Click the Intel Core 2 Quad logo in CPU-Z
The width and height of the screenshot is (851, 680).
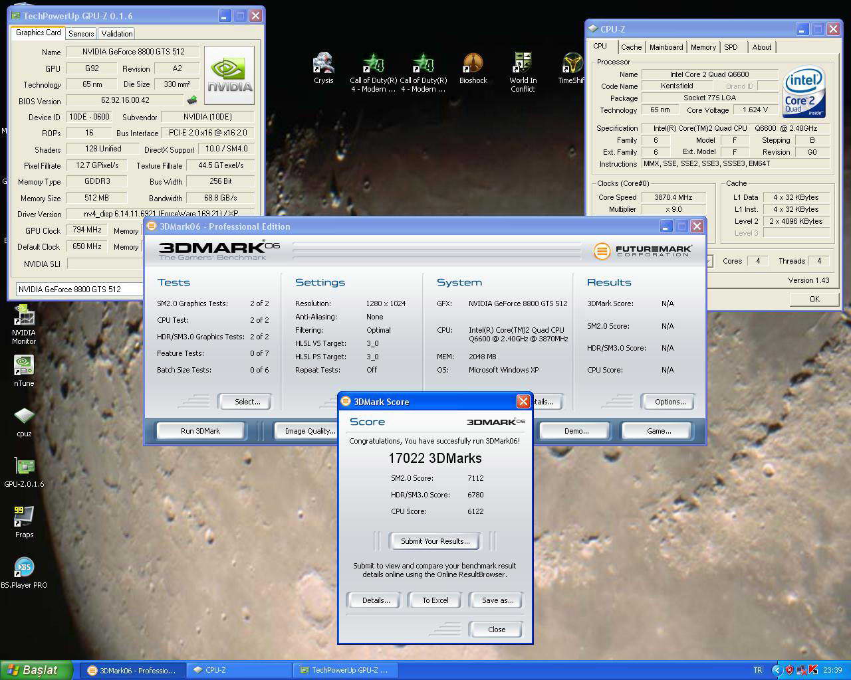coord(804,91)
